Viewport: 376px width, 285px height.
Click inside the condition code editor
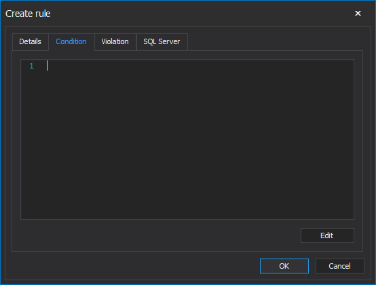[x=187, y=139]
